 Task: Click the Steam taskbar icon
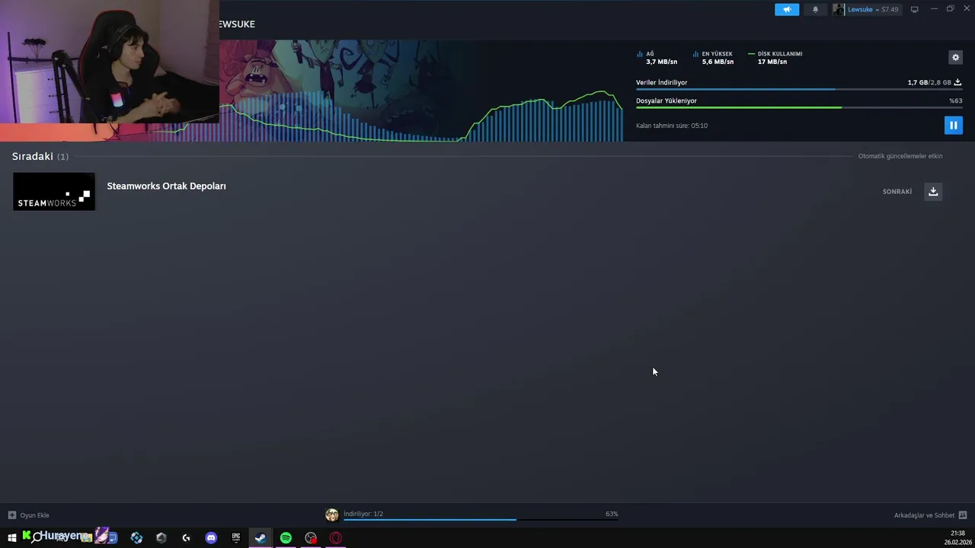pos(261,538)
